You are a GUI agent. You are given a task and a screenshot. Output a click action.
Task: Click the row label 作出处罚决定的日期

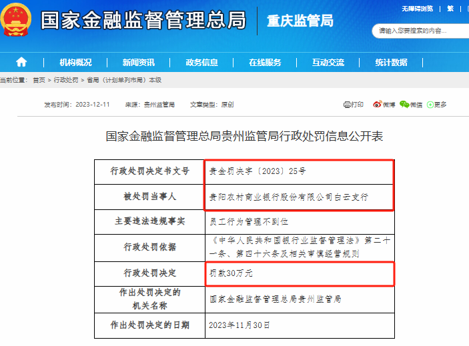(x=150, y=325)
